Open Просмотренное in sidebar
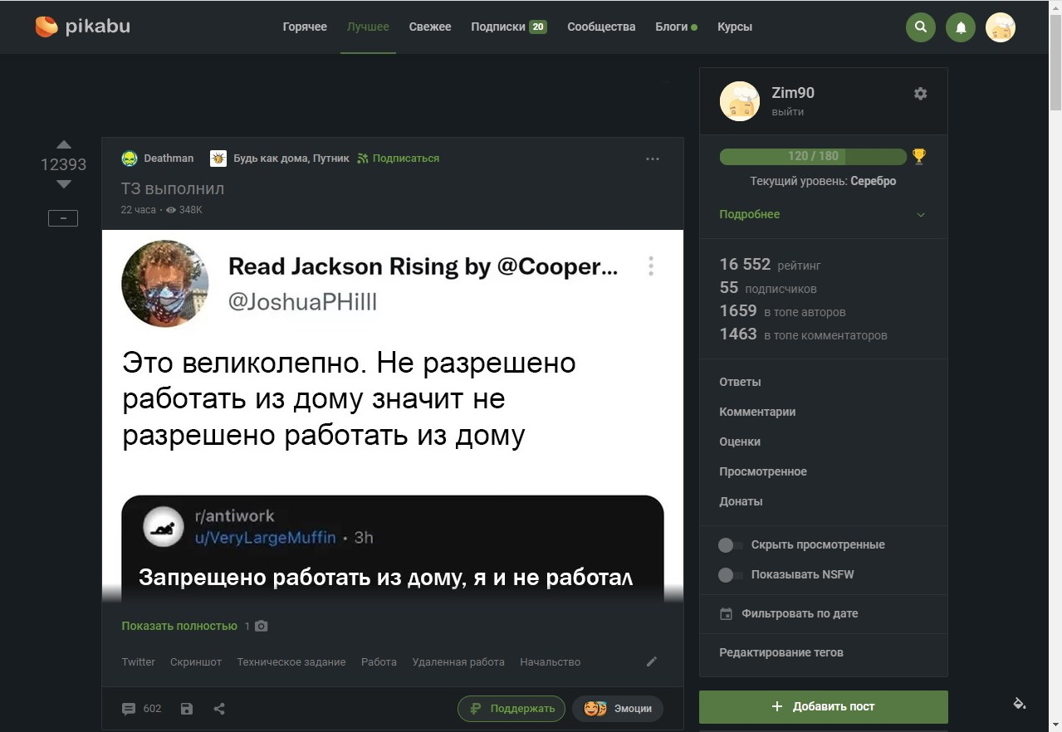 [763, 471]
